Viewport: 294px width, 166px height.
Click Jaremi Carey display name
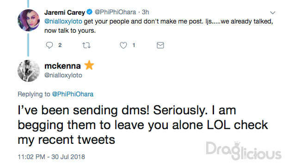pyautogui.click(x=65, y=12)
